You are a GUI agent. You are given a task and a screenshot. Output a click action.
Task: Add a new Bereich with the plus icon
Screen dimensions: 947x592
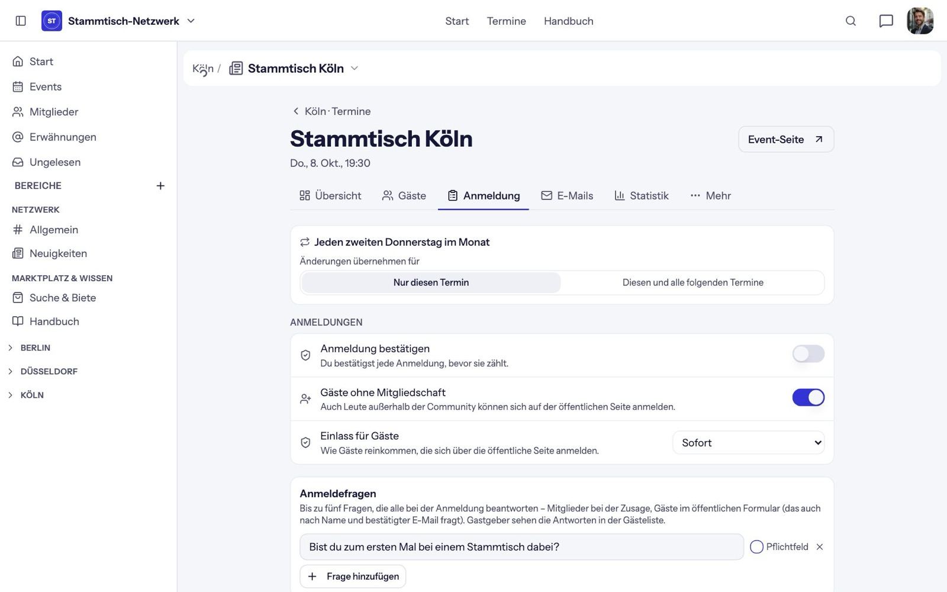coord(160,186)
